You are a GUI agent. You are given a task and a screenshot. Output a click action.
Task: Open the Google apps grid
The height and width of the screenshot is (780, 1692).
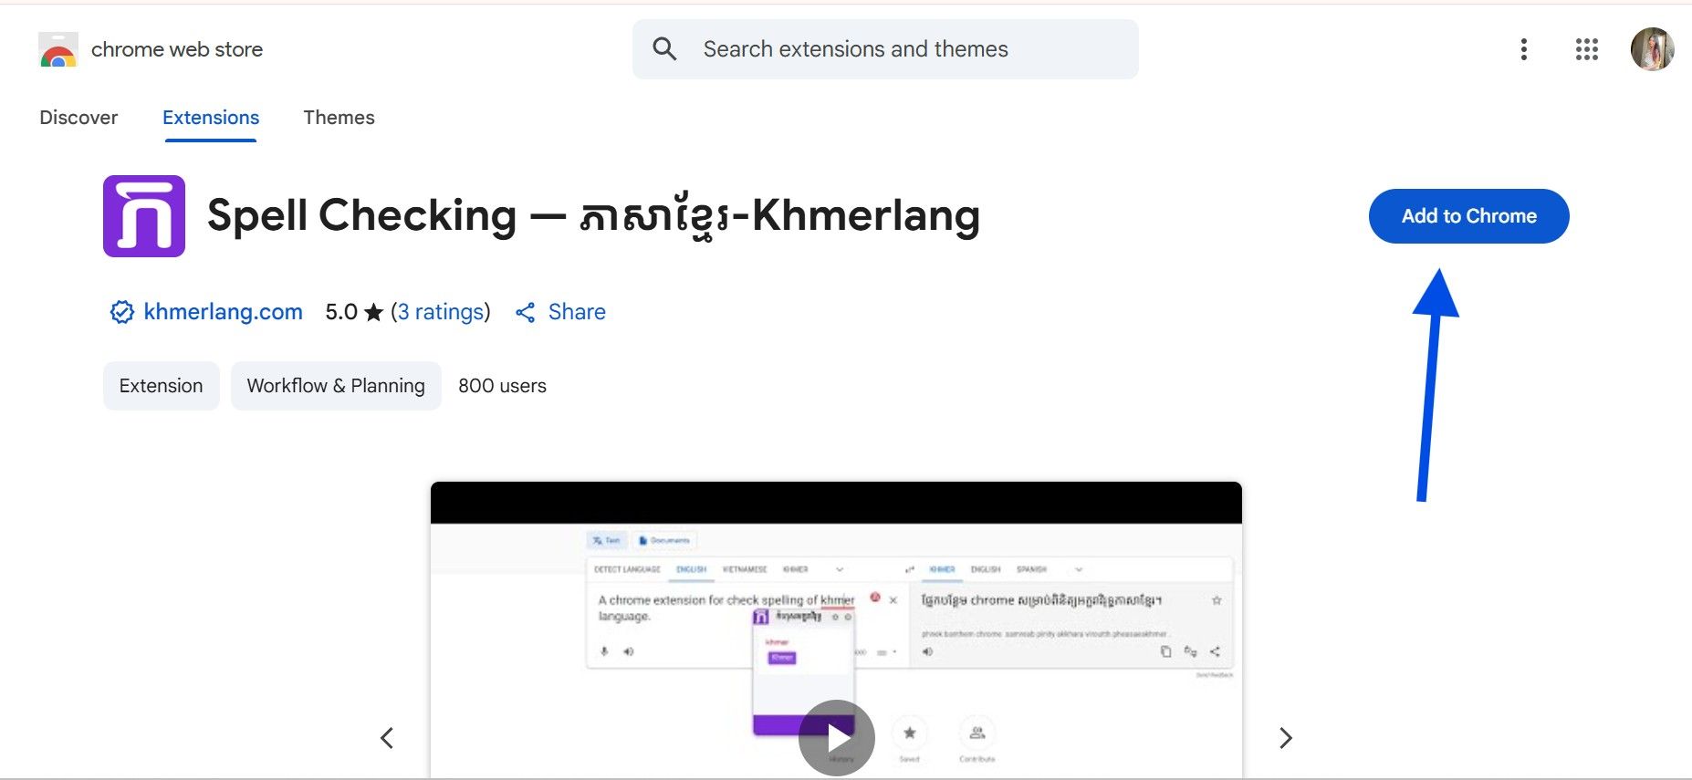pyautogui.click(x=1587, y=49)
